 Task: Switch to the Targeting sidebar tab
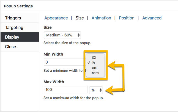(x=14, y=28)
